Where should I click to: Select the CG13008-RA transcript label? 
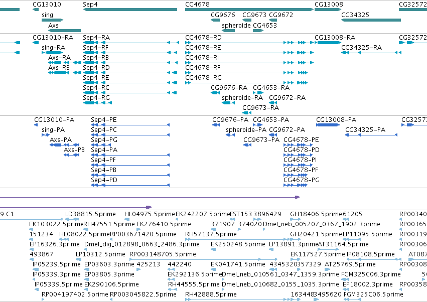(335, 37)
